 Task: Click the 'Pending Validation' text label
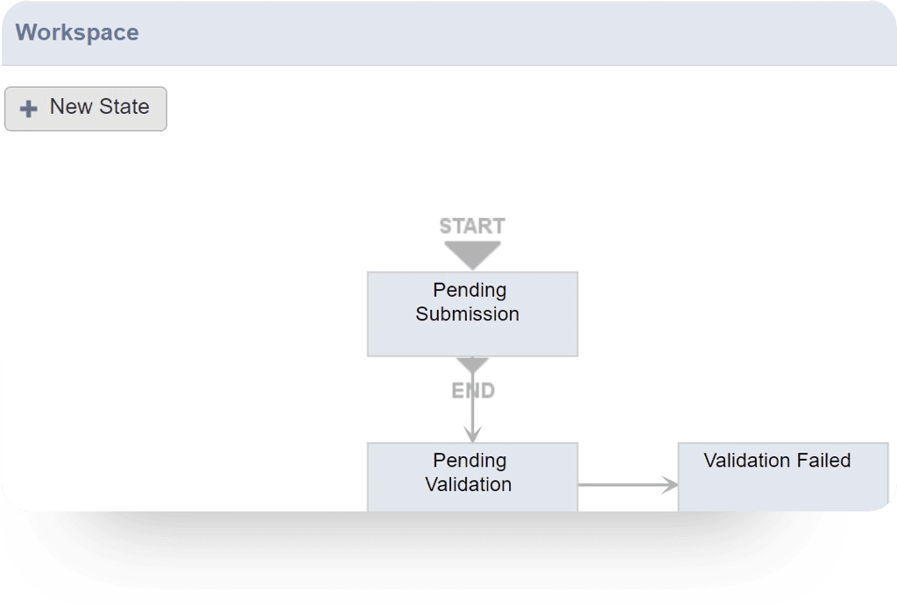click(x=469, y=472)
